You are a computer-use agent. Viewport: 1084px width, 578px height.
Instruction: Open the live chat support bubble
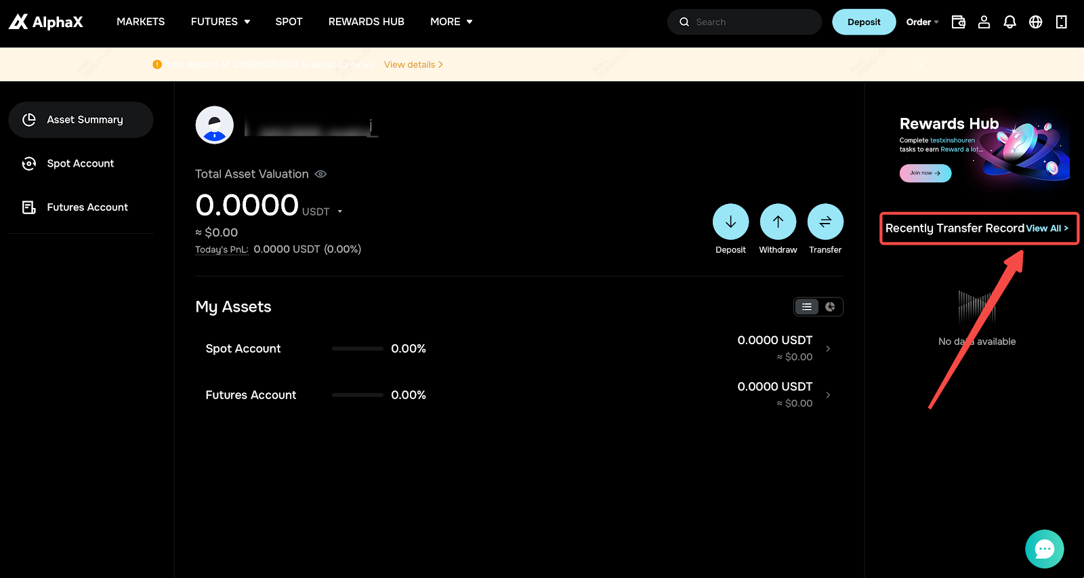click(x=1044, y=549)
